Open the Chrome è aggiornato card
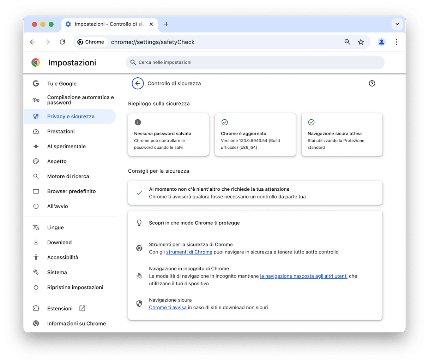 255,135
